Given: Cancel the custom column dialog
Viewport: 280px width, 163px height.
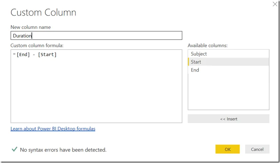Looking at the screenshot, I should (257, 149).
